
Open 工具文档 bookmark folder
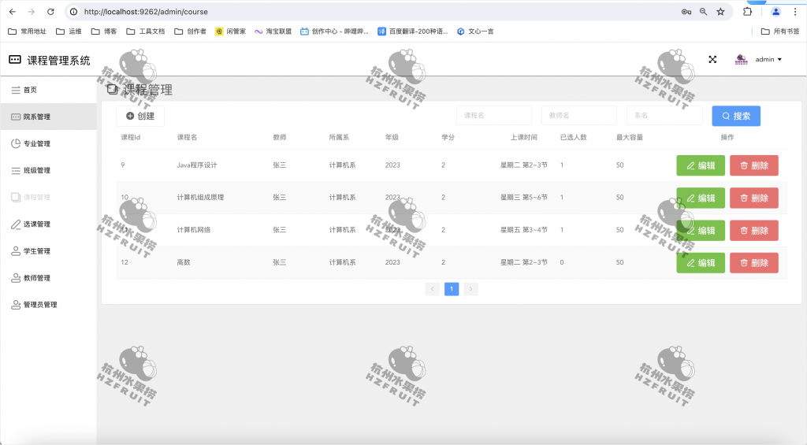[146, 32]
